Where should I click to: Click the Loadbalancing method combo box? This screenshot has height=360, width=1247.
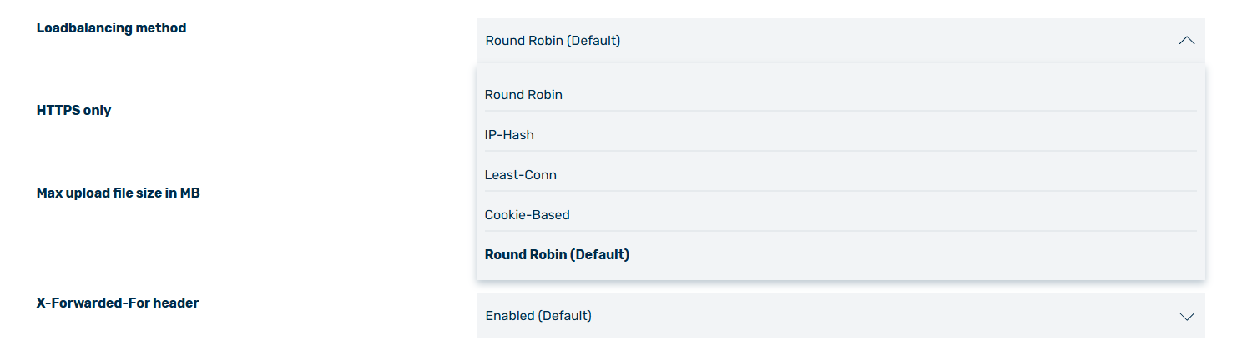[x=841, y=41]
